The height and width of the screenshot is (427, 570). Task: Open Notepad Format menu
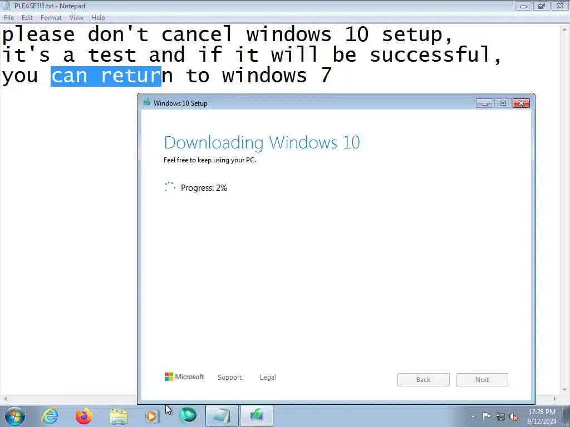(51, 17)
